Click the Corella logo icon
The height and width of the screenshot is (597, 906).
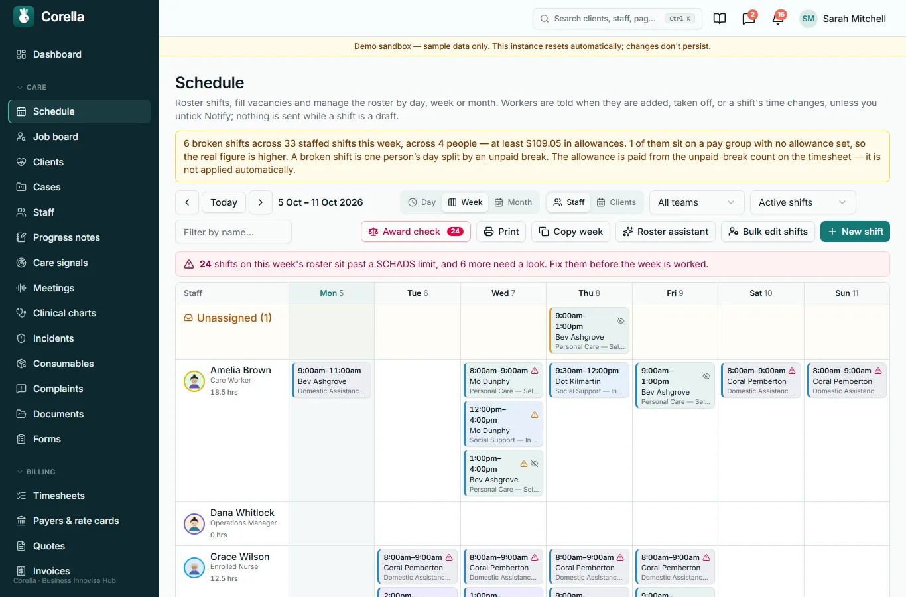click(x=24, y=17)
